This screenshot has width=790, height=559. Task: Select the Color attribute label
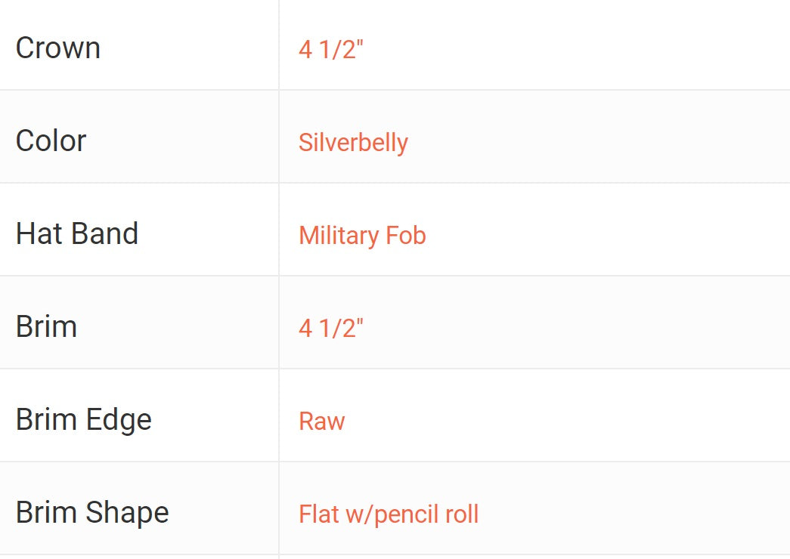click(x=51, y=141)
